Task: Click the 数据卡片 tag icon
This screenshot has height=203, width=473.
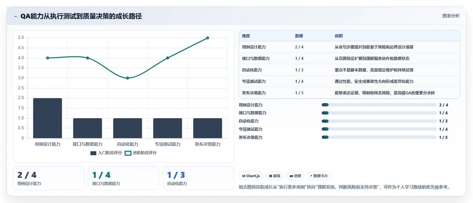Action: tap(312, 176)
